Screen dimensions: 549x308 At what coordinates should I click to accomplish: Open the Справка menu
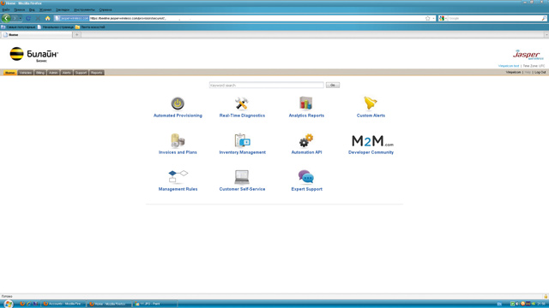pos(105,9)
